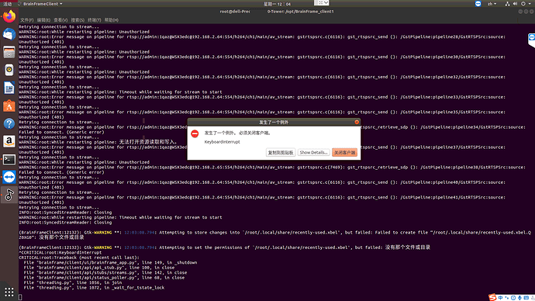535x301 pixels.
Task: Click the first 'INFO:root:SyncedStreamReader: Closing' line
Action: point(65,213)
